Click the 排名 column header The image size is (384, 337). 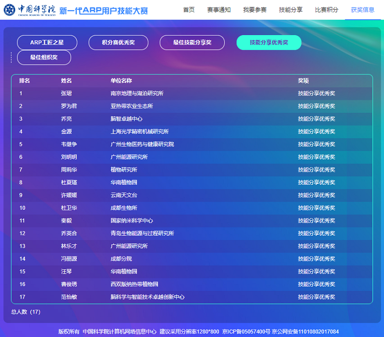click(24, 81)
